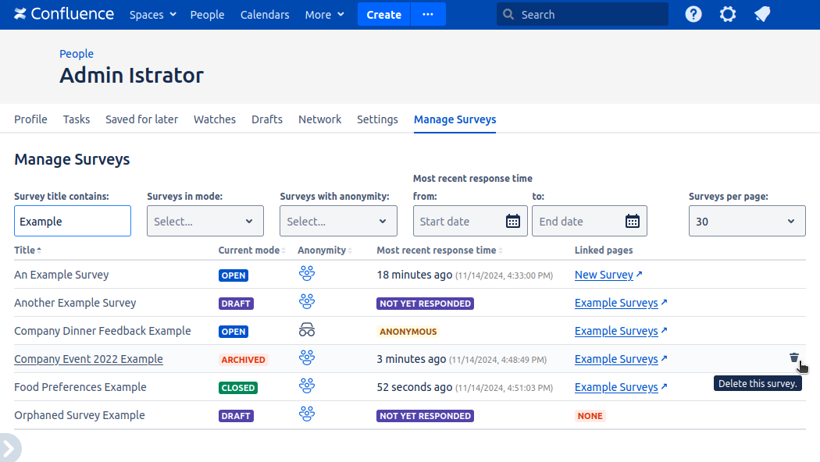Expand the sidebar with the chevron button
The width and height of the screenshot is (820, 462).
[x=9, y=449]
